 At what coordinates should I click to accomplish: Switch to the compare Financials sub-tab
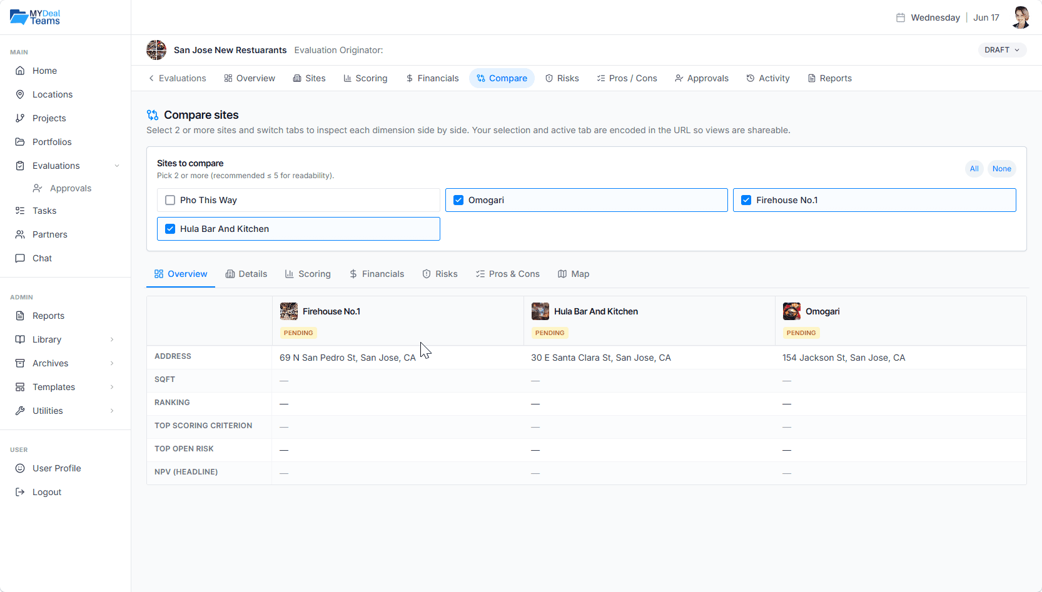[377, 274]
